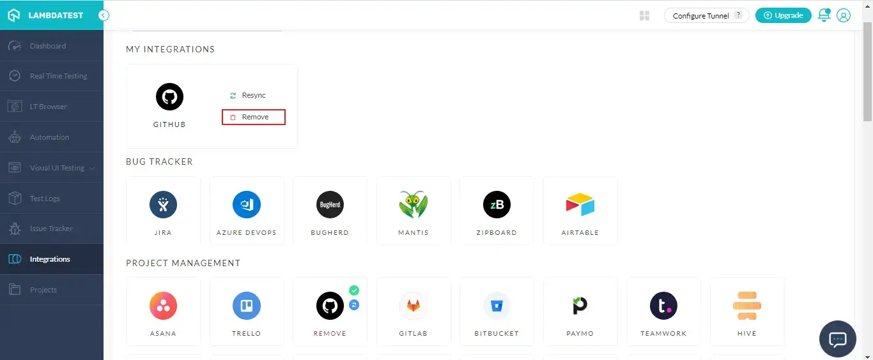
Task: Go to the Issue Tracker section
Action: pos(51,229)
